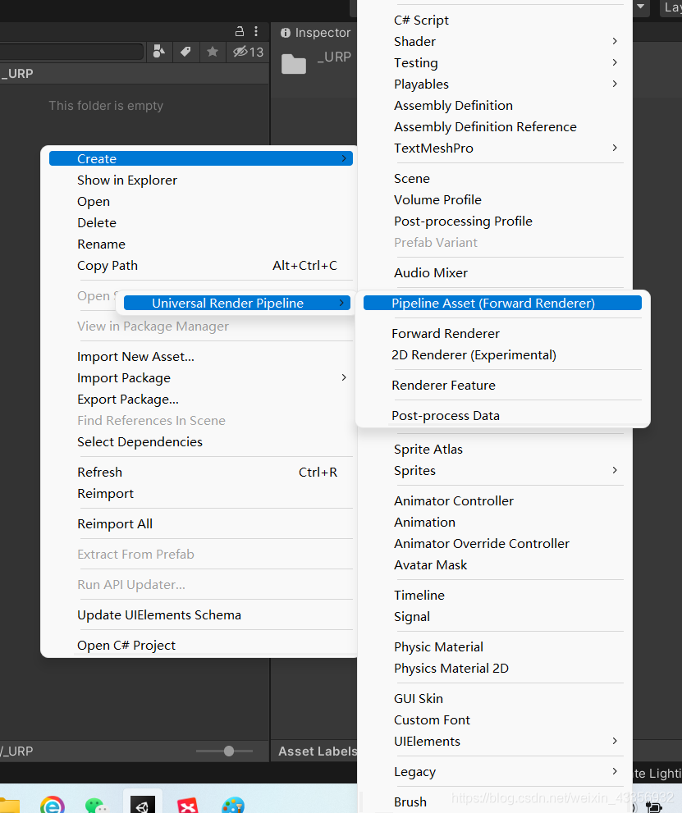Viewport: 682px width, 813px height.
Task: Click Import New Asset...
Action: pyautogui.click(x=201, y=357)
